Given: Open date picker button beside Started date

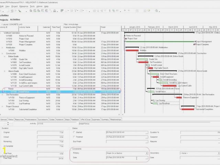Looking at the screenshot, I should click(147, 132).
